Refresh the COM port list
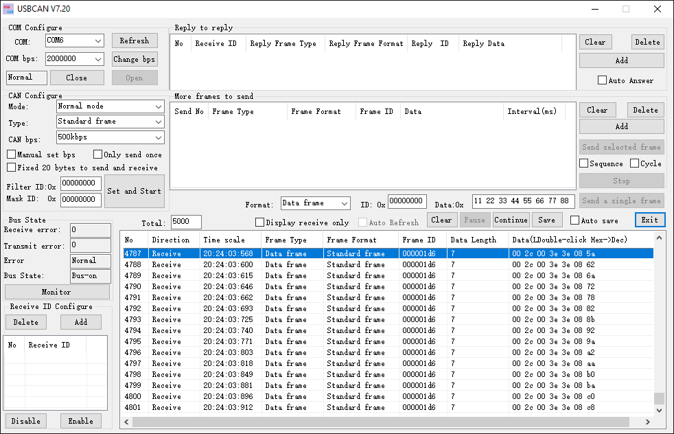The width and height of the screenshot is (674, 434). point(135,41)
